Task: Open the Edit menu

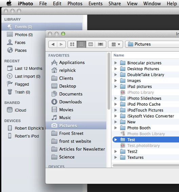Action: [x=57, y=3]
